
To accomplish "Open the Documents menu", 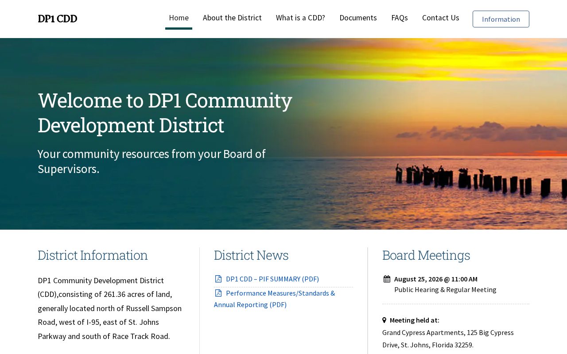I will [x=358, y=18].
